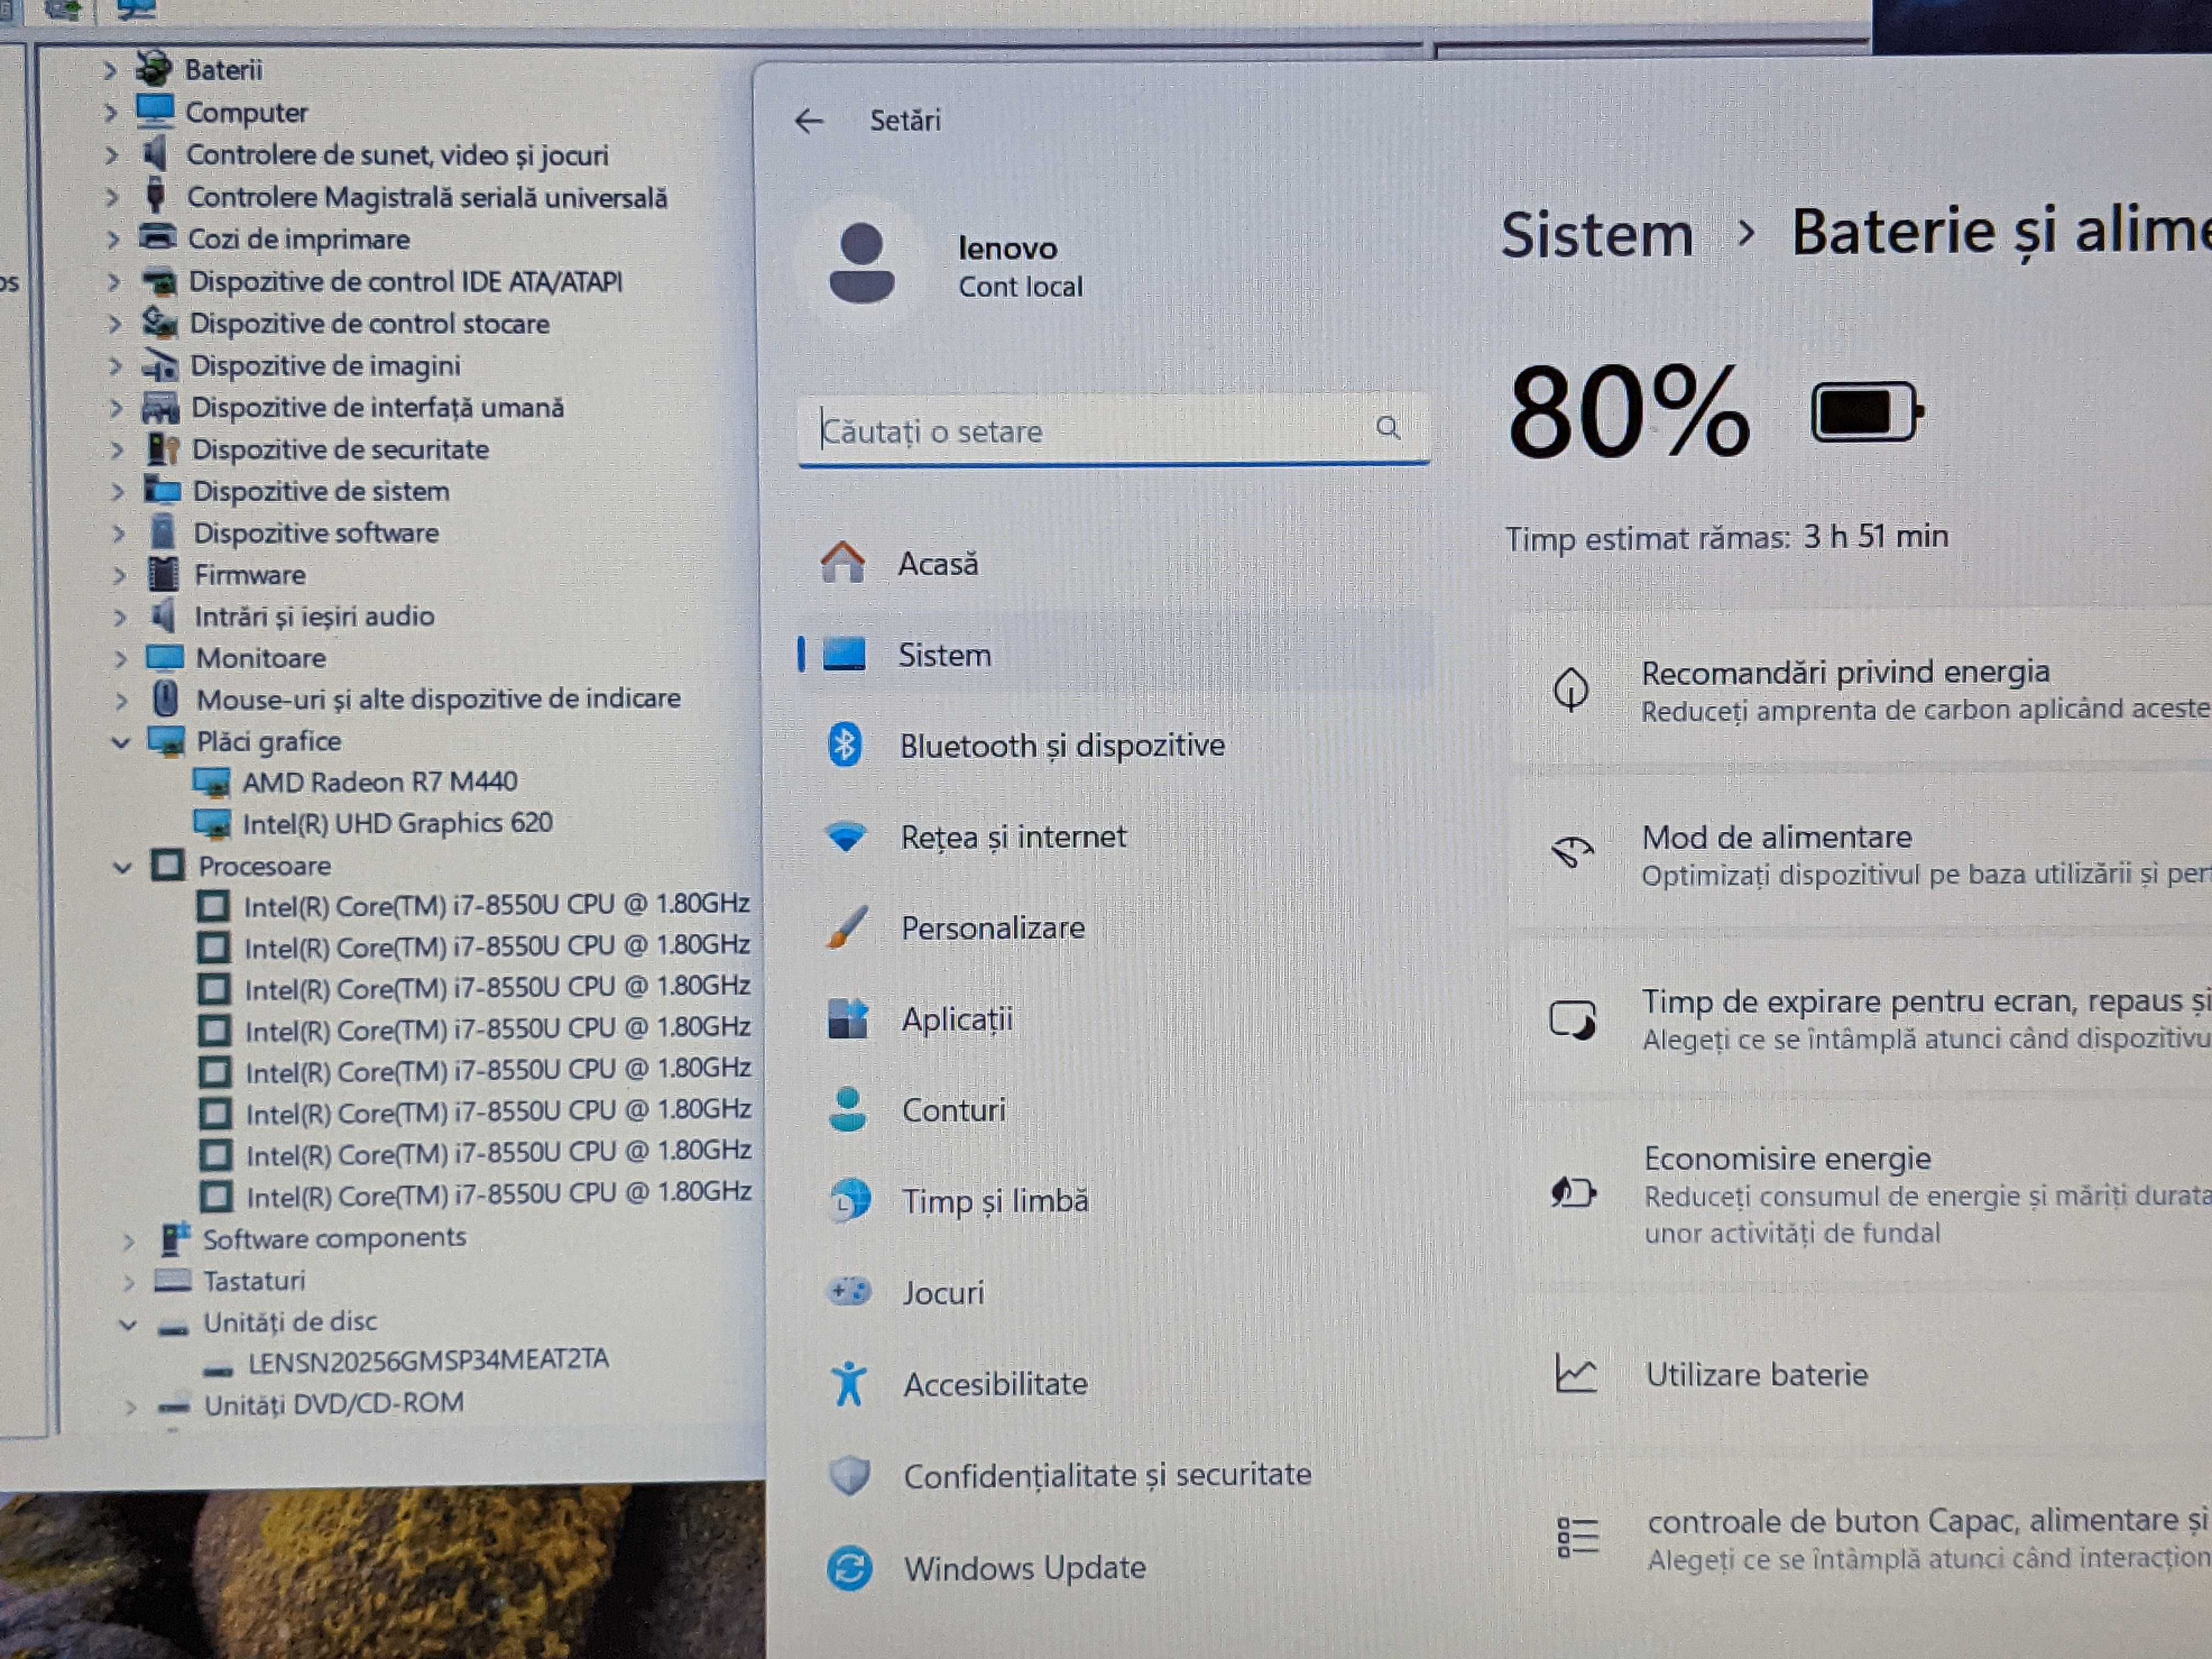
Task: Expand the Monitoare node
Action: [121, 659]
